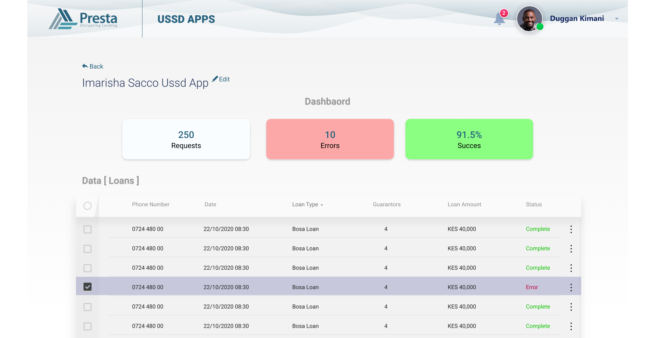Edit the Imarisha Sacco Ussd App name

(x=221, y=79)
